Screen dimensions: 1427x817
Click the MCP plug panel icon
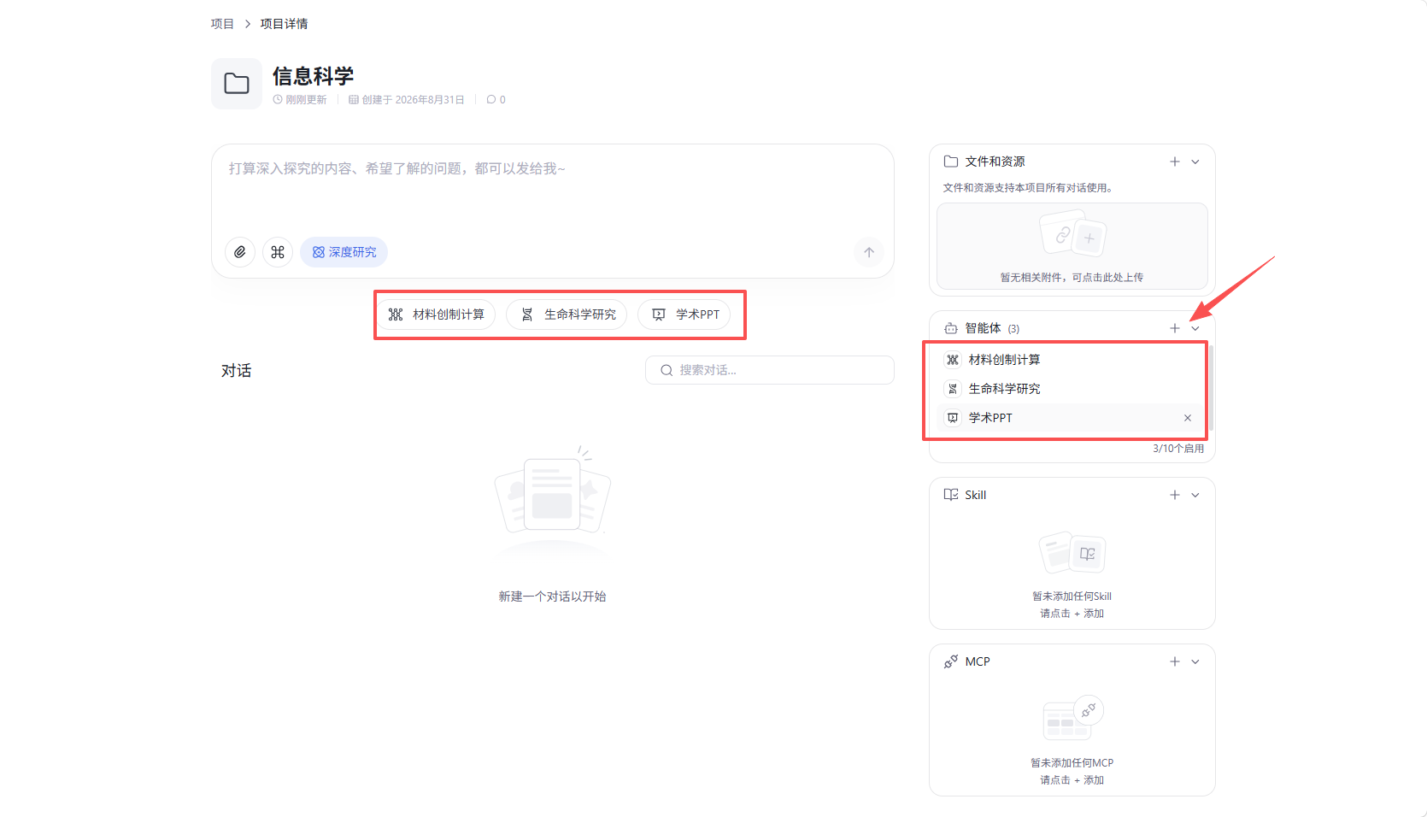(x=951, y=661)
